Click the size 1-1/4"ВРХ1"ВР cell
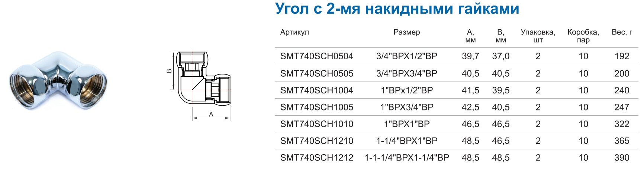The height and width of the screenshot is (169, 644). coord(407,141)
